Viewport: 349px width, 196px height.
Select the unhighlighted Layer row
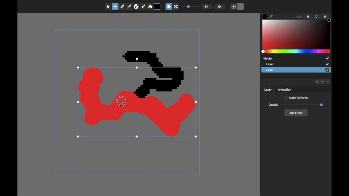(296, 64)
